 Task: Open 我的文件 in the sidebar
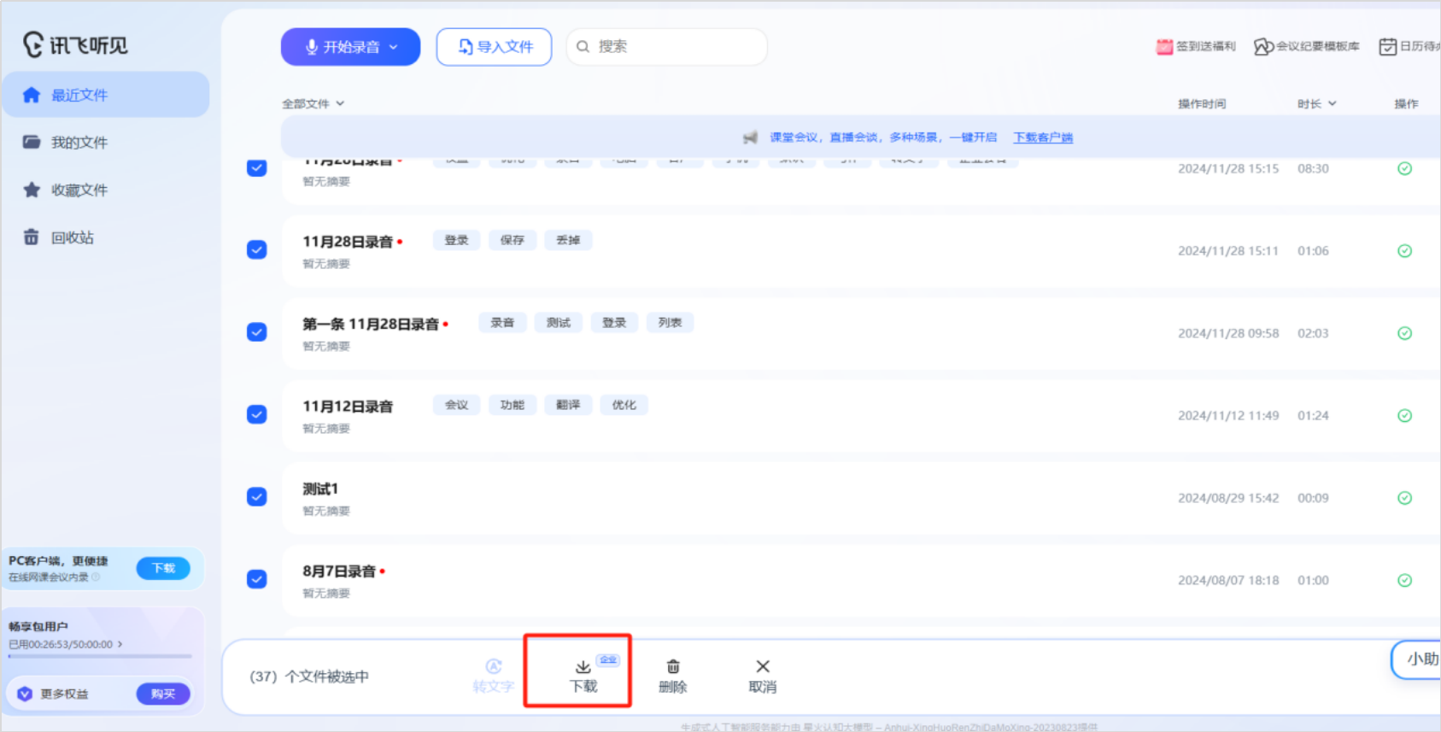pyautogui.click(x=79, y=143)
